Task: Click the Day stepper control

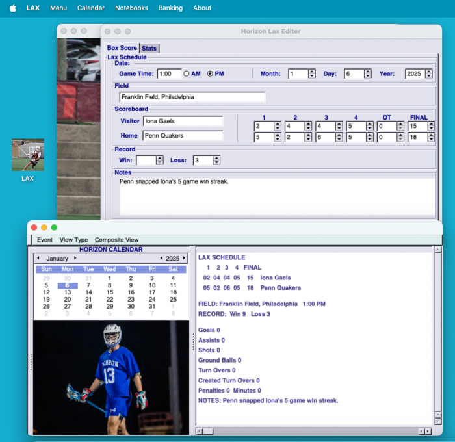Action: (368, 74)
